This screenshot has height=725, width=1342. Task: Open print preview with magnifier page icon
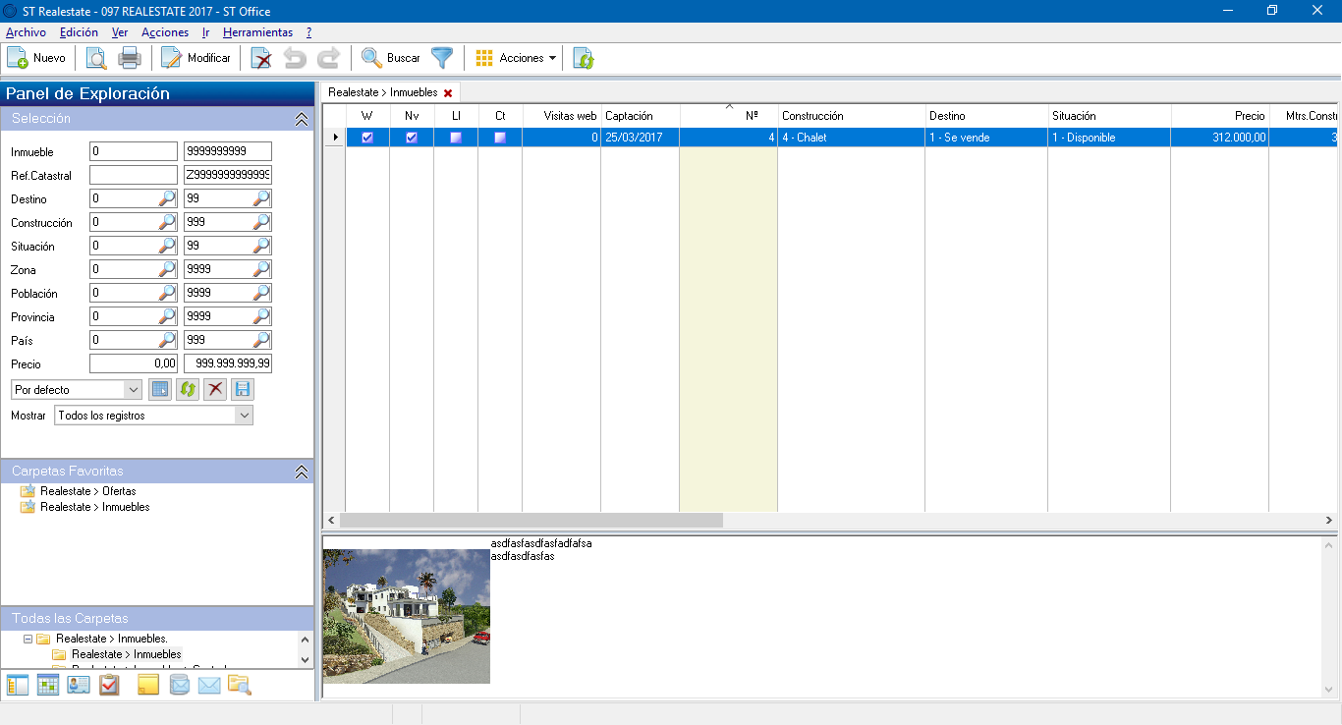pyautogui.click(x=96, y=58)
